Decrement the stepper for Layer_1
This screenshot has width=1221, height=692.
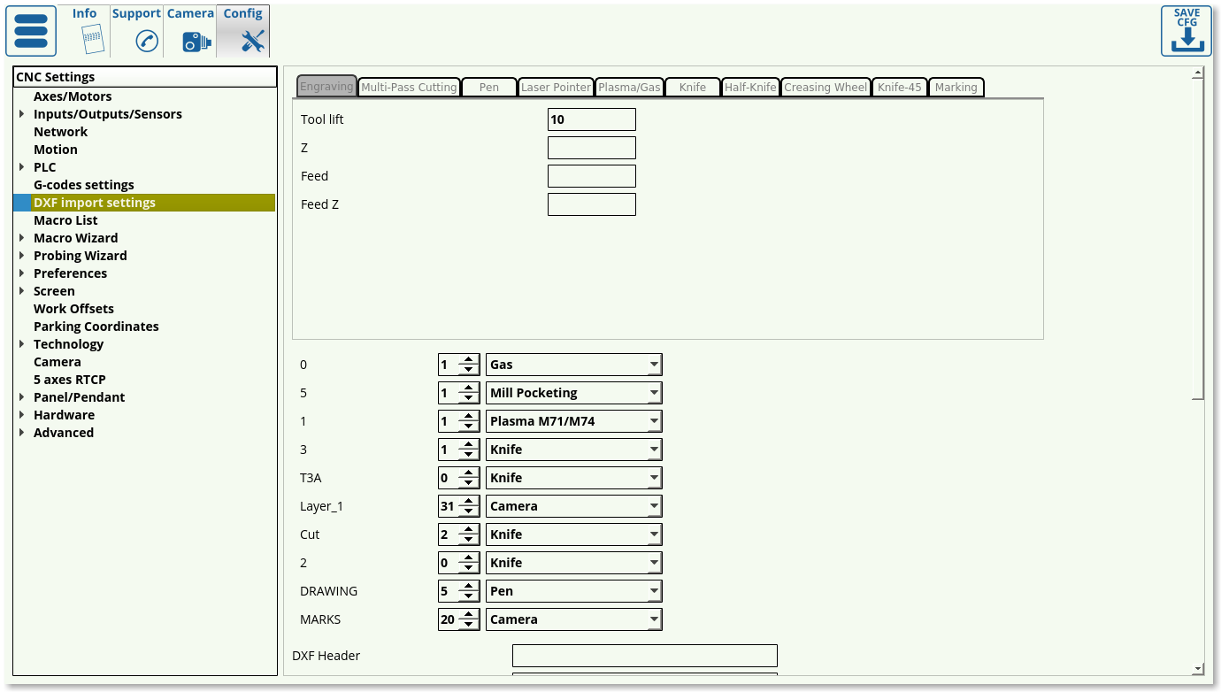469,511
